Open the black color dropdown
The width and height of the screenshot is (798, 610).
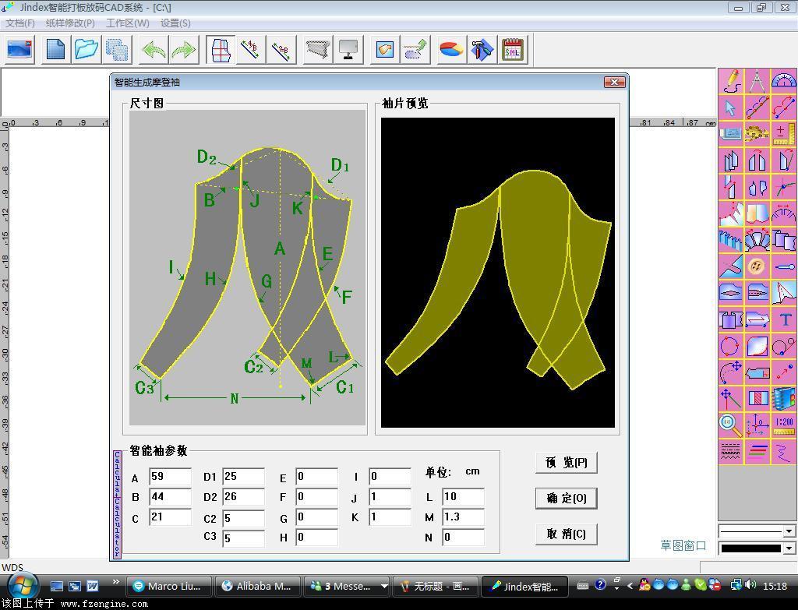pyautogui.click(x=789, y=548)
